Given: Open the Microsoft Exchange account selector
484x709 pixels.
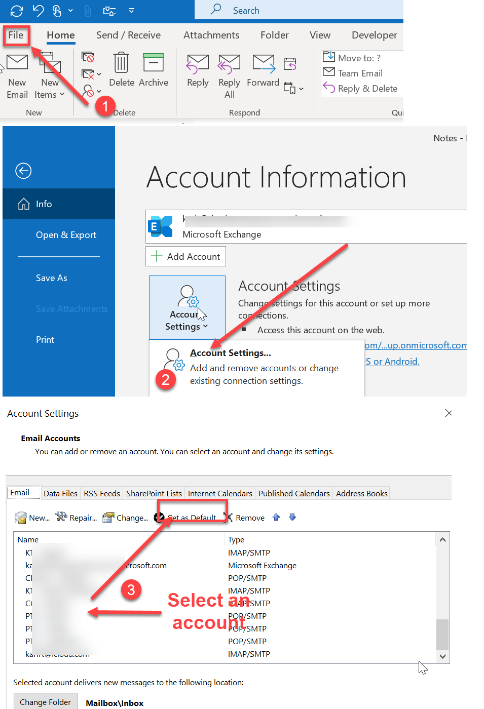Looking at the screenshot, I should click(306, 226).
